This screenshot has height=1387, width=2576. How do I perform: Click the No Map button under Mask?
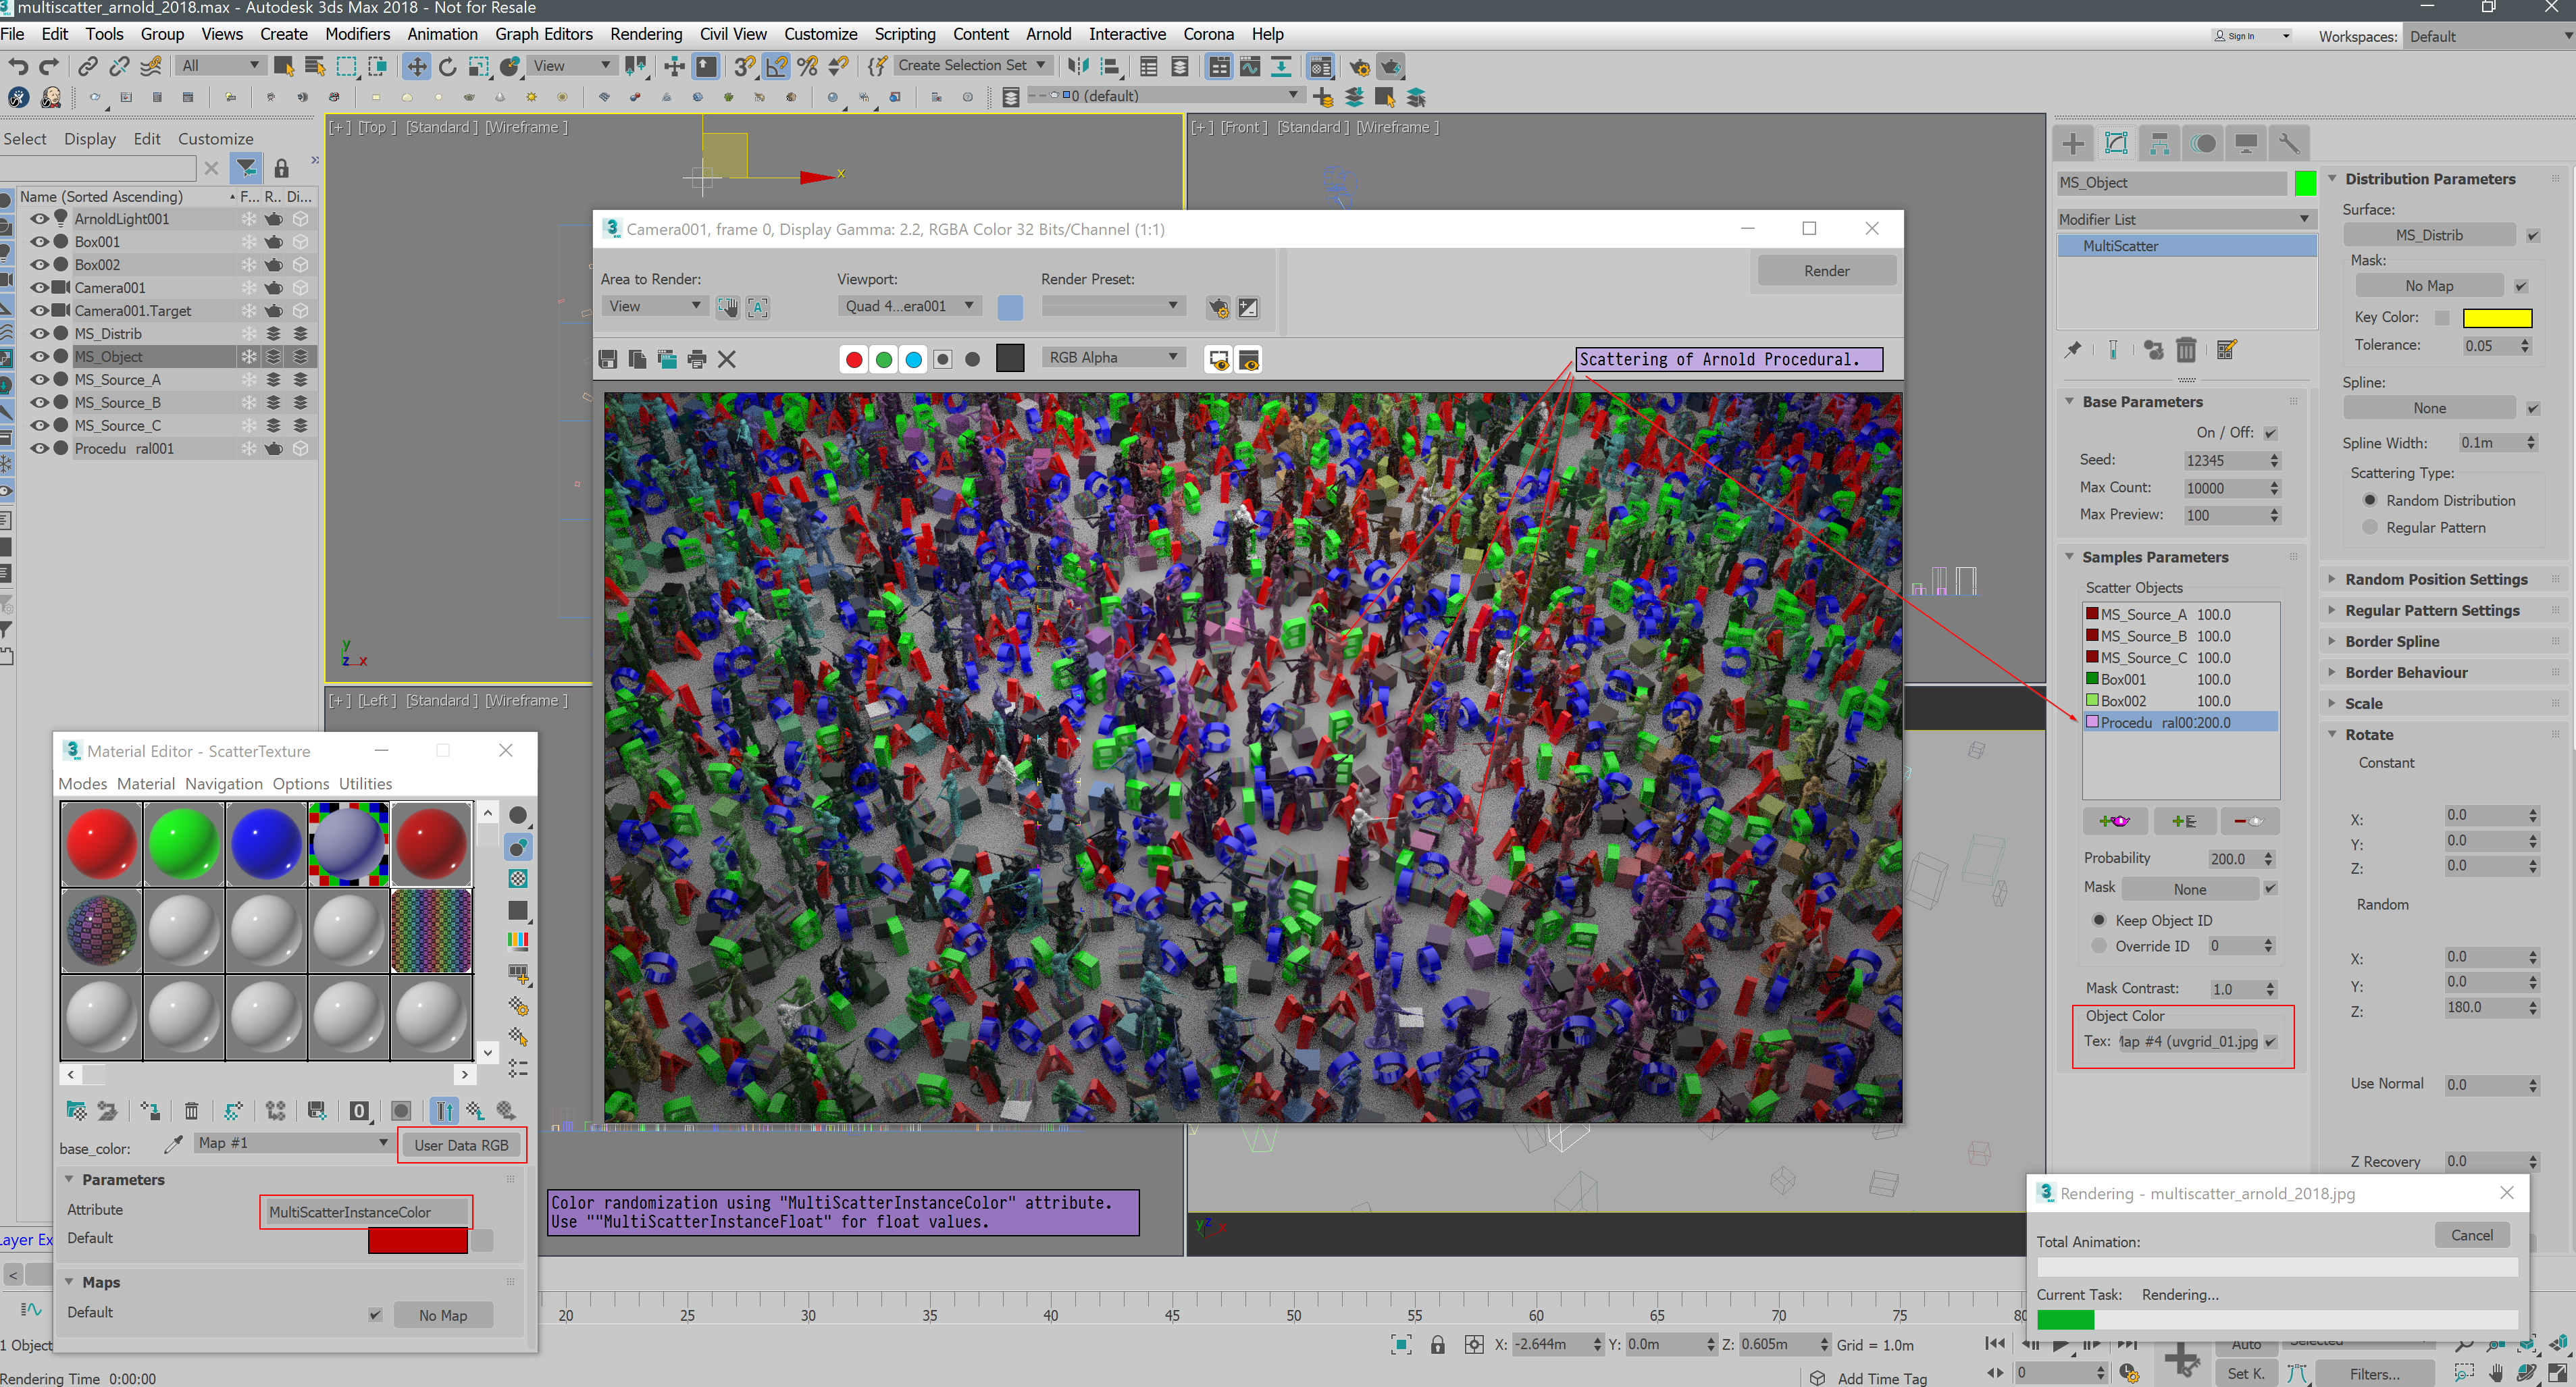click(x=2429, y=286)
